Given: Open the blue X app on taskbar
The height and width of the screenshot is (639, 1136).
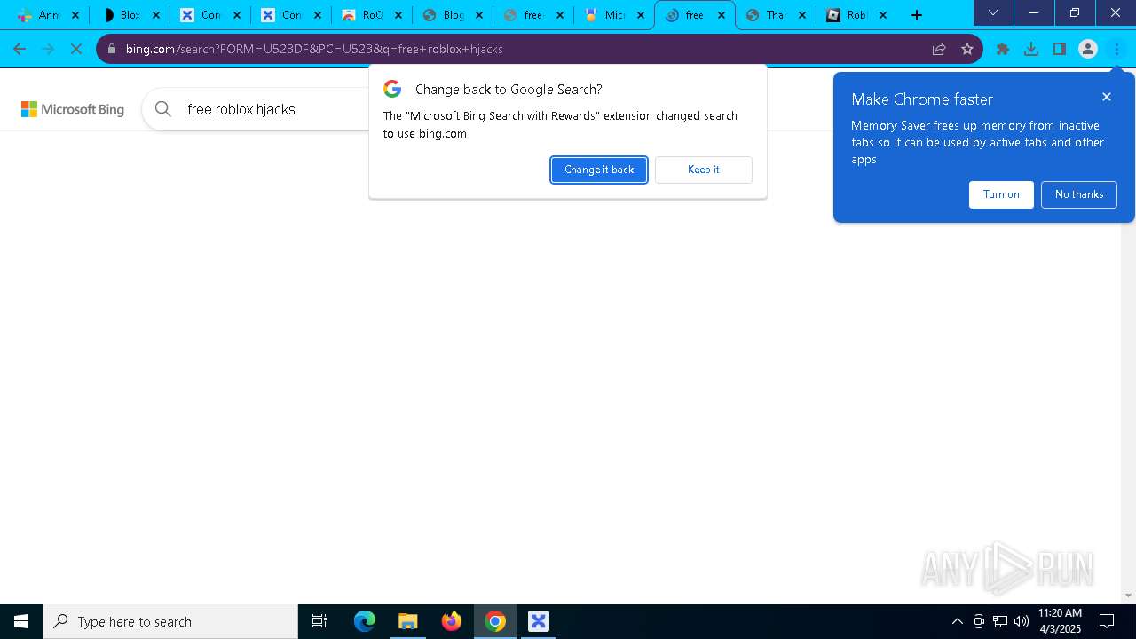Looking at the screenshot, I should (538, 621).
